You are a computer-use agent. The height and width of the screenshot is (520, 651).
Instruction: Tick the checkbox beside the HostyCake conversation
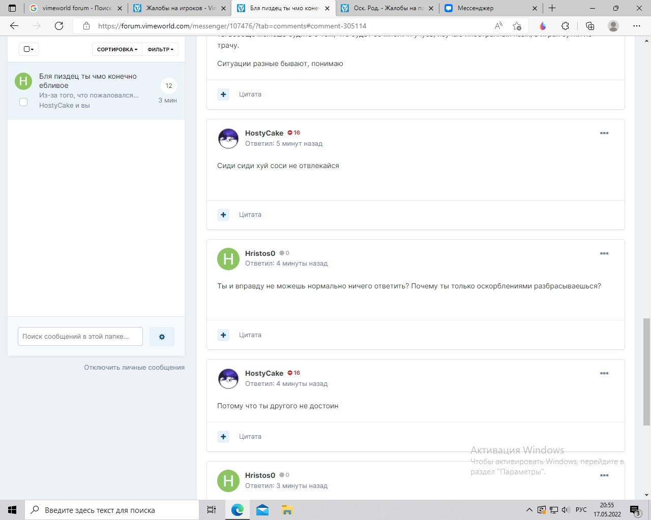pos(23,102)
